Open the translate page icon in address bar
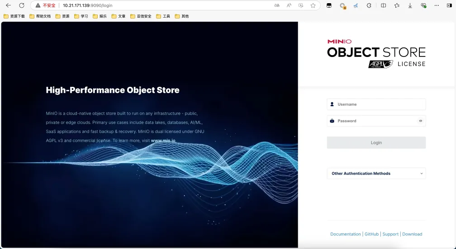Screen dimensions: 456x249 [x=277, y=5]
